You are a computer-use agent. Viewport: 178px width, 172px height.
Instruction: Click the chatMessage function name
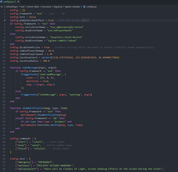coord(30,68)
